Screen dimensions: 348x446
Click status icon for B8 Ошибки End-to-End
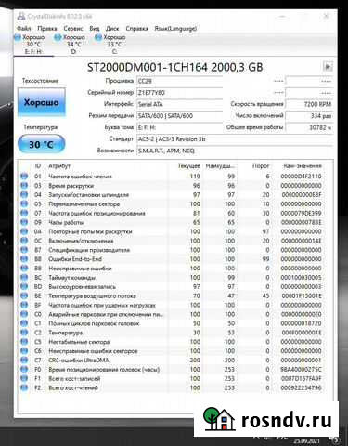tap(24, 259)
